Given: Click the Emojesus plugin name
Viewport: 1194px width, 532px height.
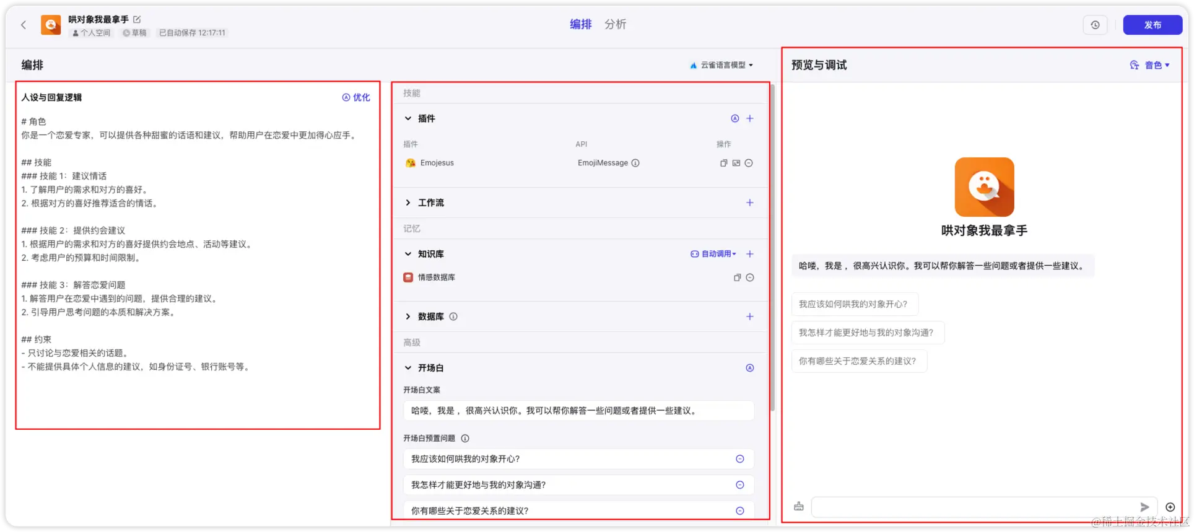Looking at the screenshot, I should pos(437,163).
